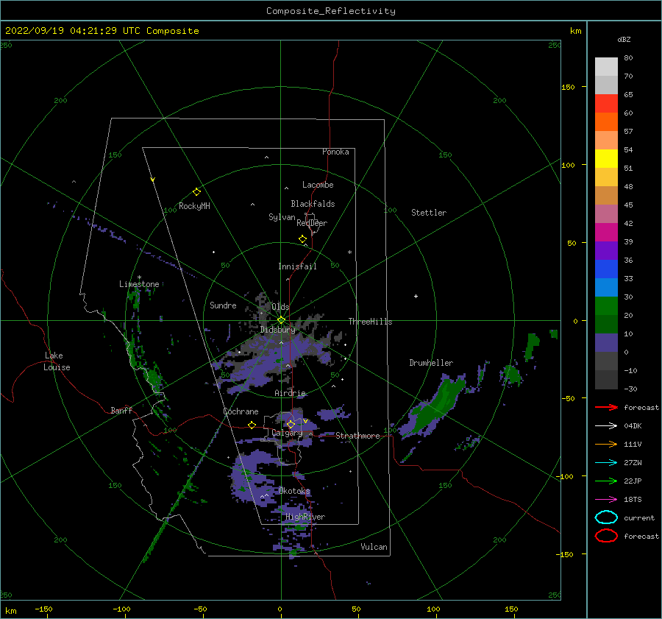Click the cyan 27ZW arrow legend icon
This screenshot has height=619, width=662.
pos(606,463)
